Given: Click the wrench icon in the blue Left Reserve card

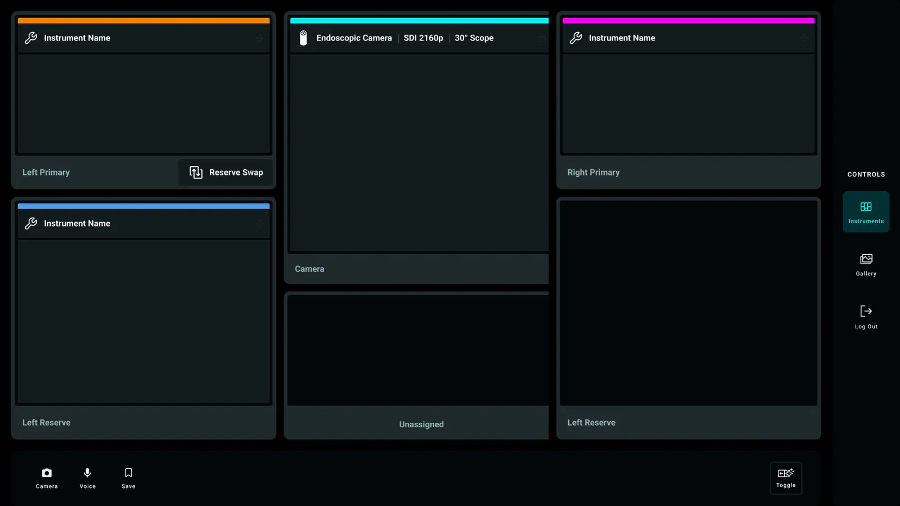Looking at the screenshot, I should [31, 223].
